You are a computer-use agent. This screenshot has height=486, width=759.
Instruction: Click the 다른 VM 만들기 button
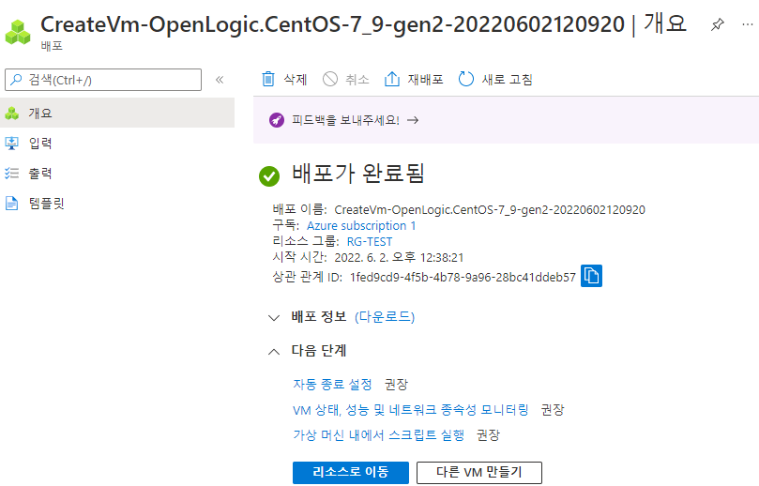pyautogui.click(x=479, y=473)
